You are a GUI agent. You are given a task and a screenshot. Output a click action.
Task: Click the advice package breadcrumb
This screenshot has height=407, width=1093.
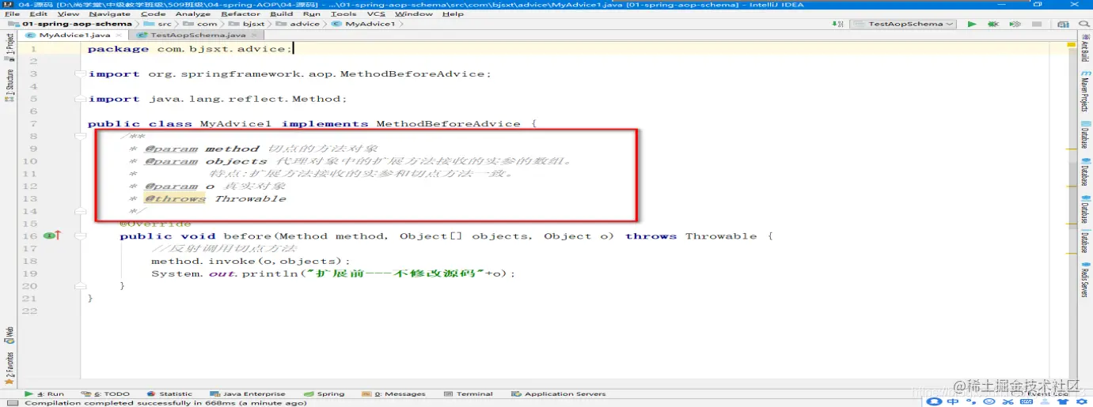point(298,24)
